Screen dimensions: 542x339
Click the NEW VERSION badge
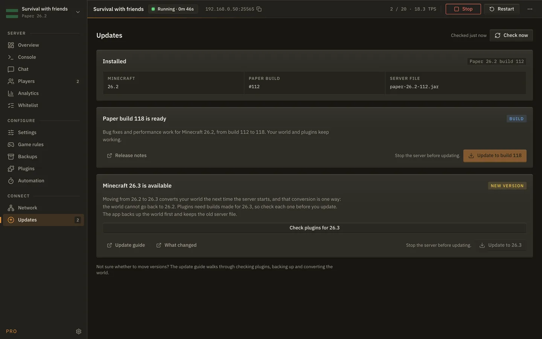click(x=507, y=186)
